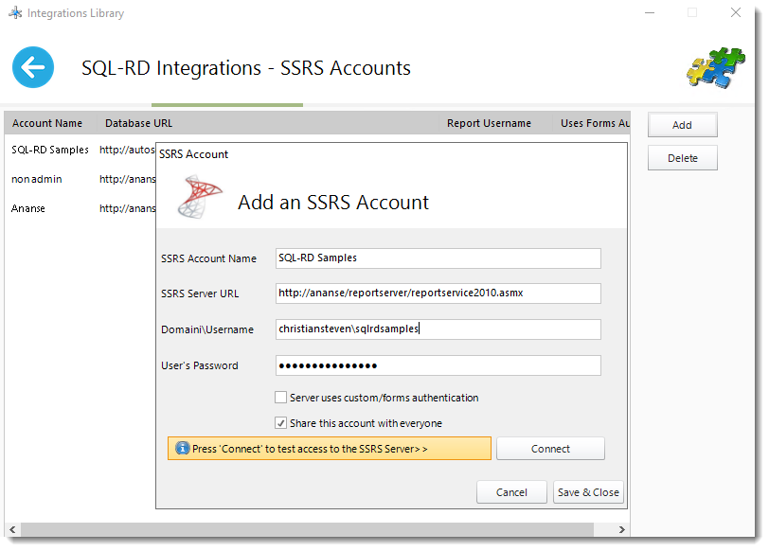
Task: Minimize the Integrations Library window
Action: (650, 12)
